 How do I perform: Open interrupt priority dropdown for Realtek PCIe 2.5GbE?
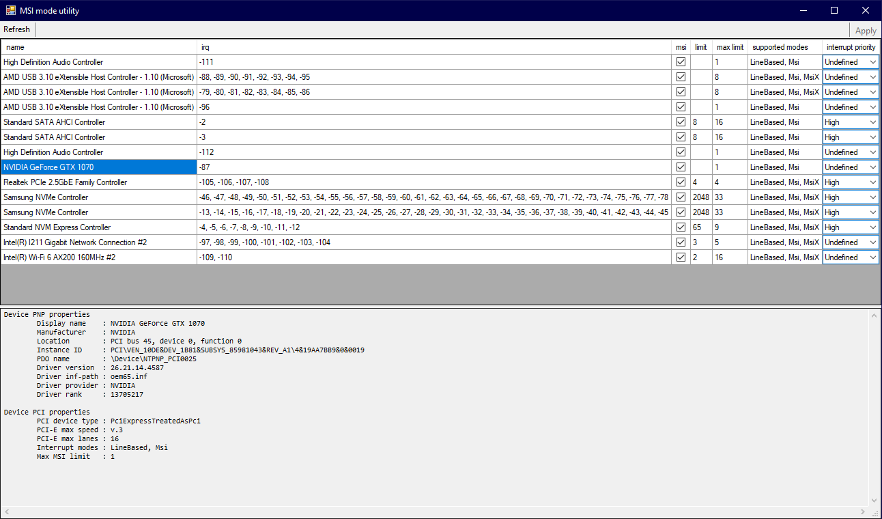(851, 182)
